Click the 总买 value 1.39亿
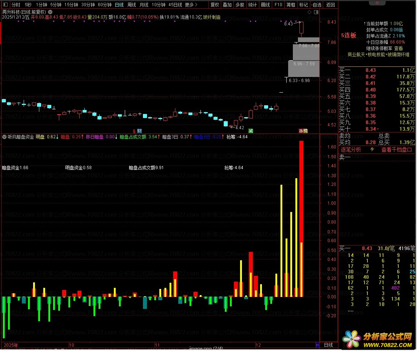Viewport: 418px width, 351px height. click(x=407, y=142)
